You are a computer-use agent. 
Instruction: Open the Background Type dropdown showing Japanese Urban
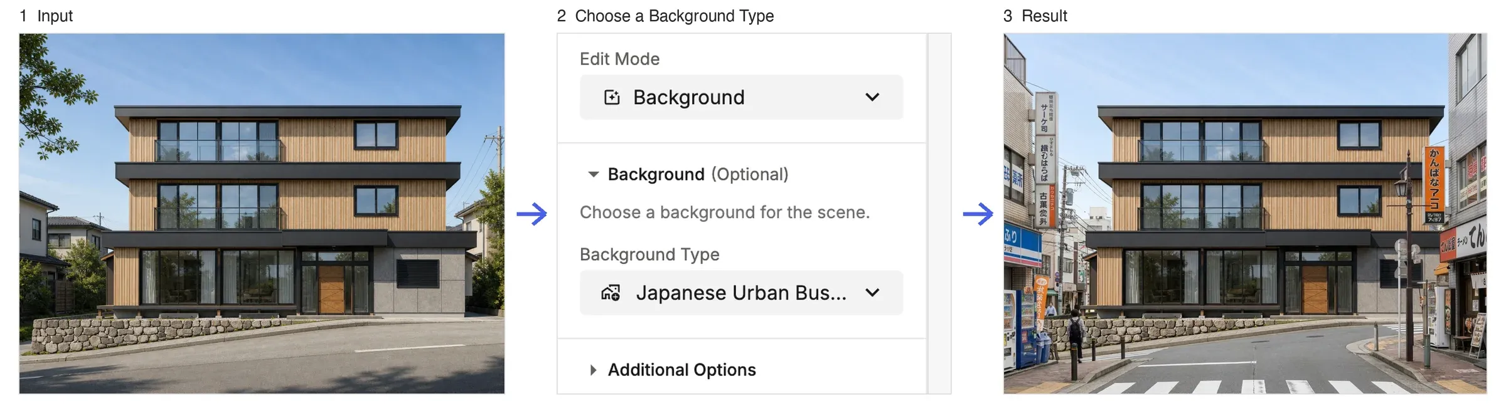tap(741, 293)
